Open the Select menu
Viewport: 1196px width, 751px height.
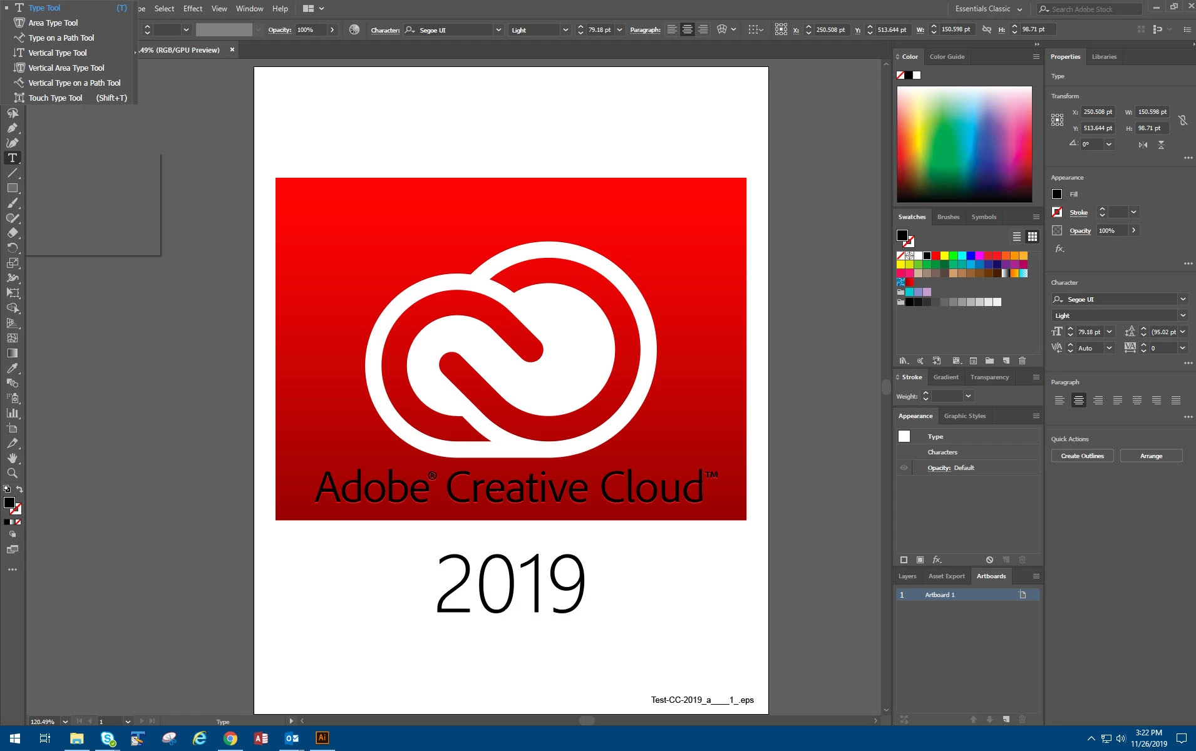pyautogui.click(x=164, y=9)
